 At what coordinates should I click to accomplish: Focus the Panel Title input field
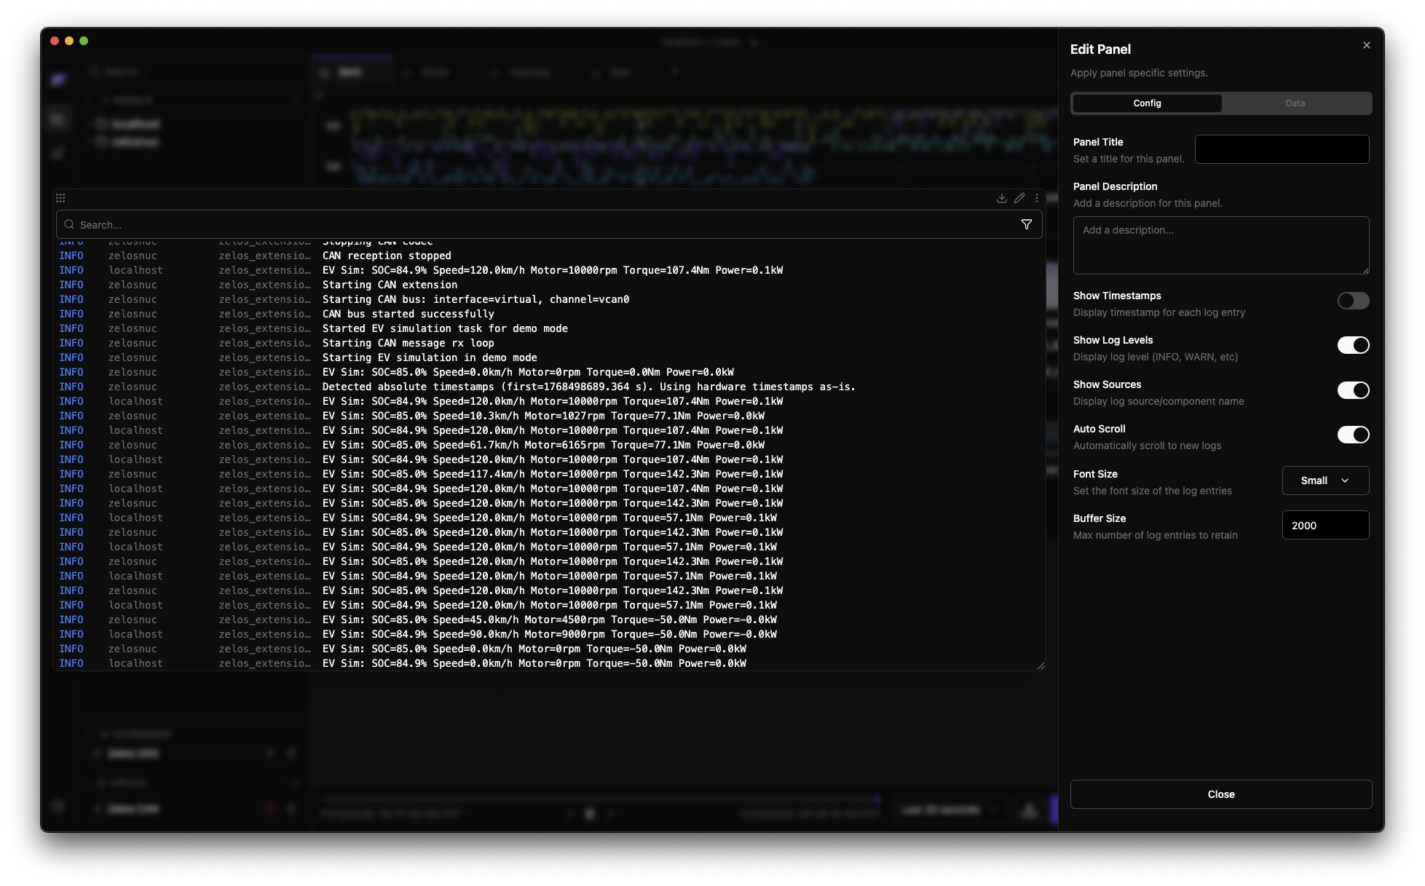click(x=1282, y=149)
